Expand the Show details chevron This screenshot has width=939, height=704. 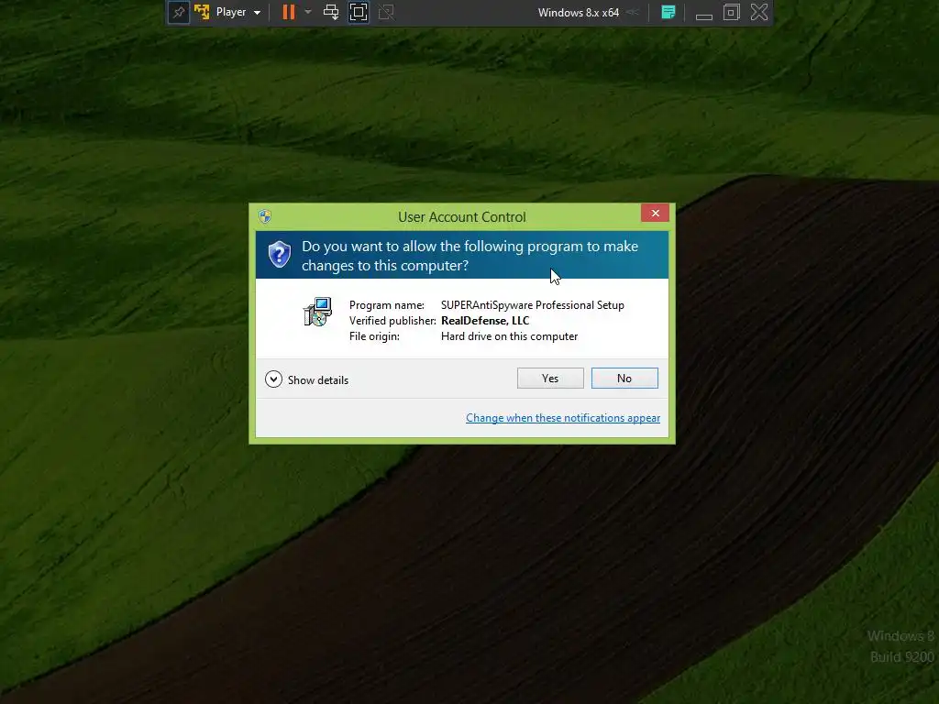tap(273, 379)
